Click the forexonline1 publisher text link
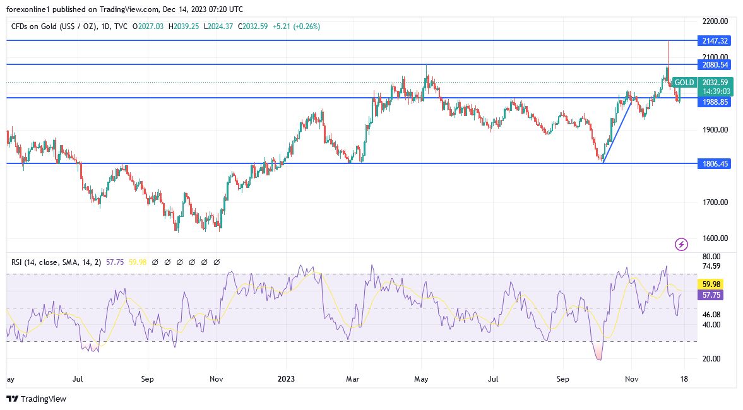This screenshot has width=743, height=410. tap(27, 9)
